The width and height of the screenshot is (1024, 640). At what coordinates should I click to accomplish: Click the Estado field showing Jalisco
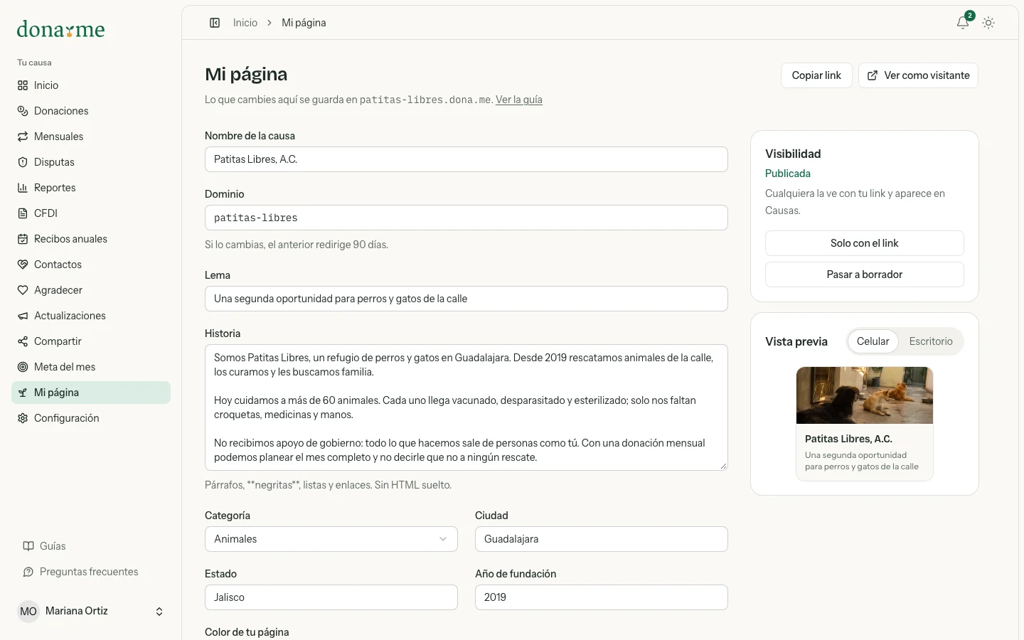click(331, 597)
